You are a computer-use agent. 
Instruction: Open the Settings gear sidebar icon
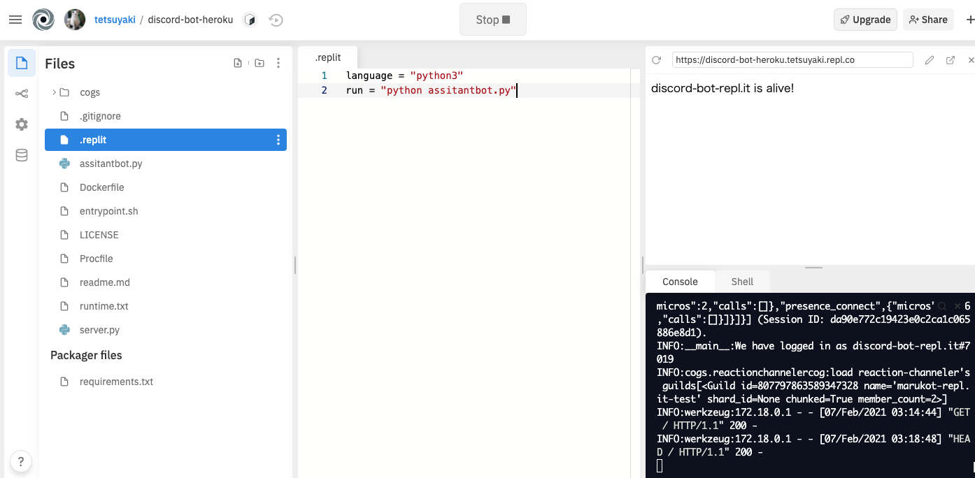click(22, 124)
